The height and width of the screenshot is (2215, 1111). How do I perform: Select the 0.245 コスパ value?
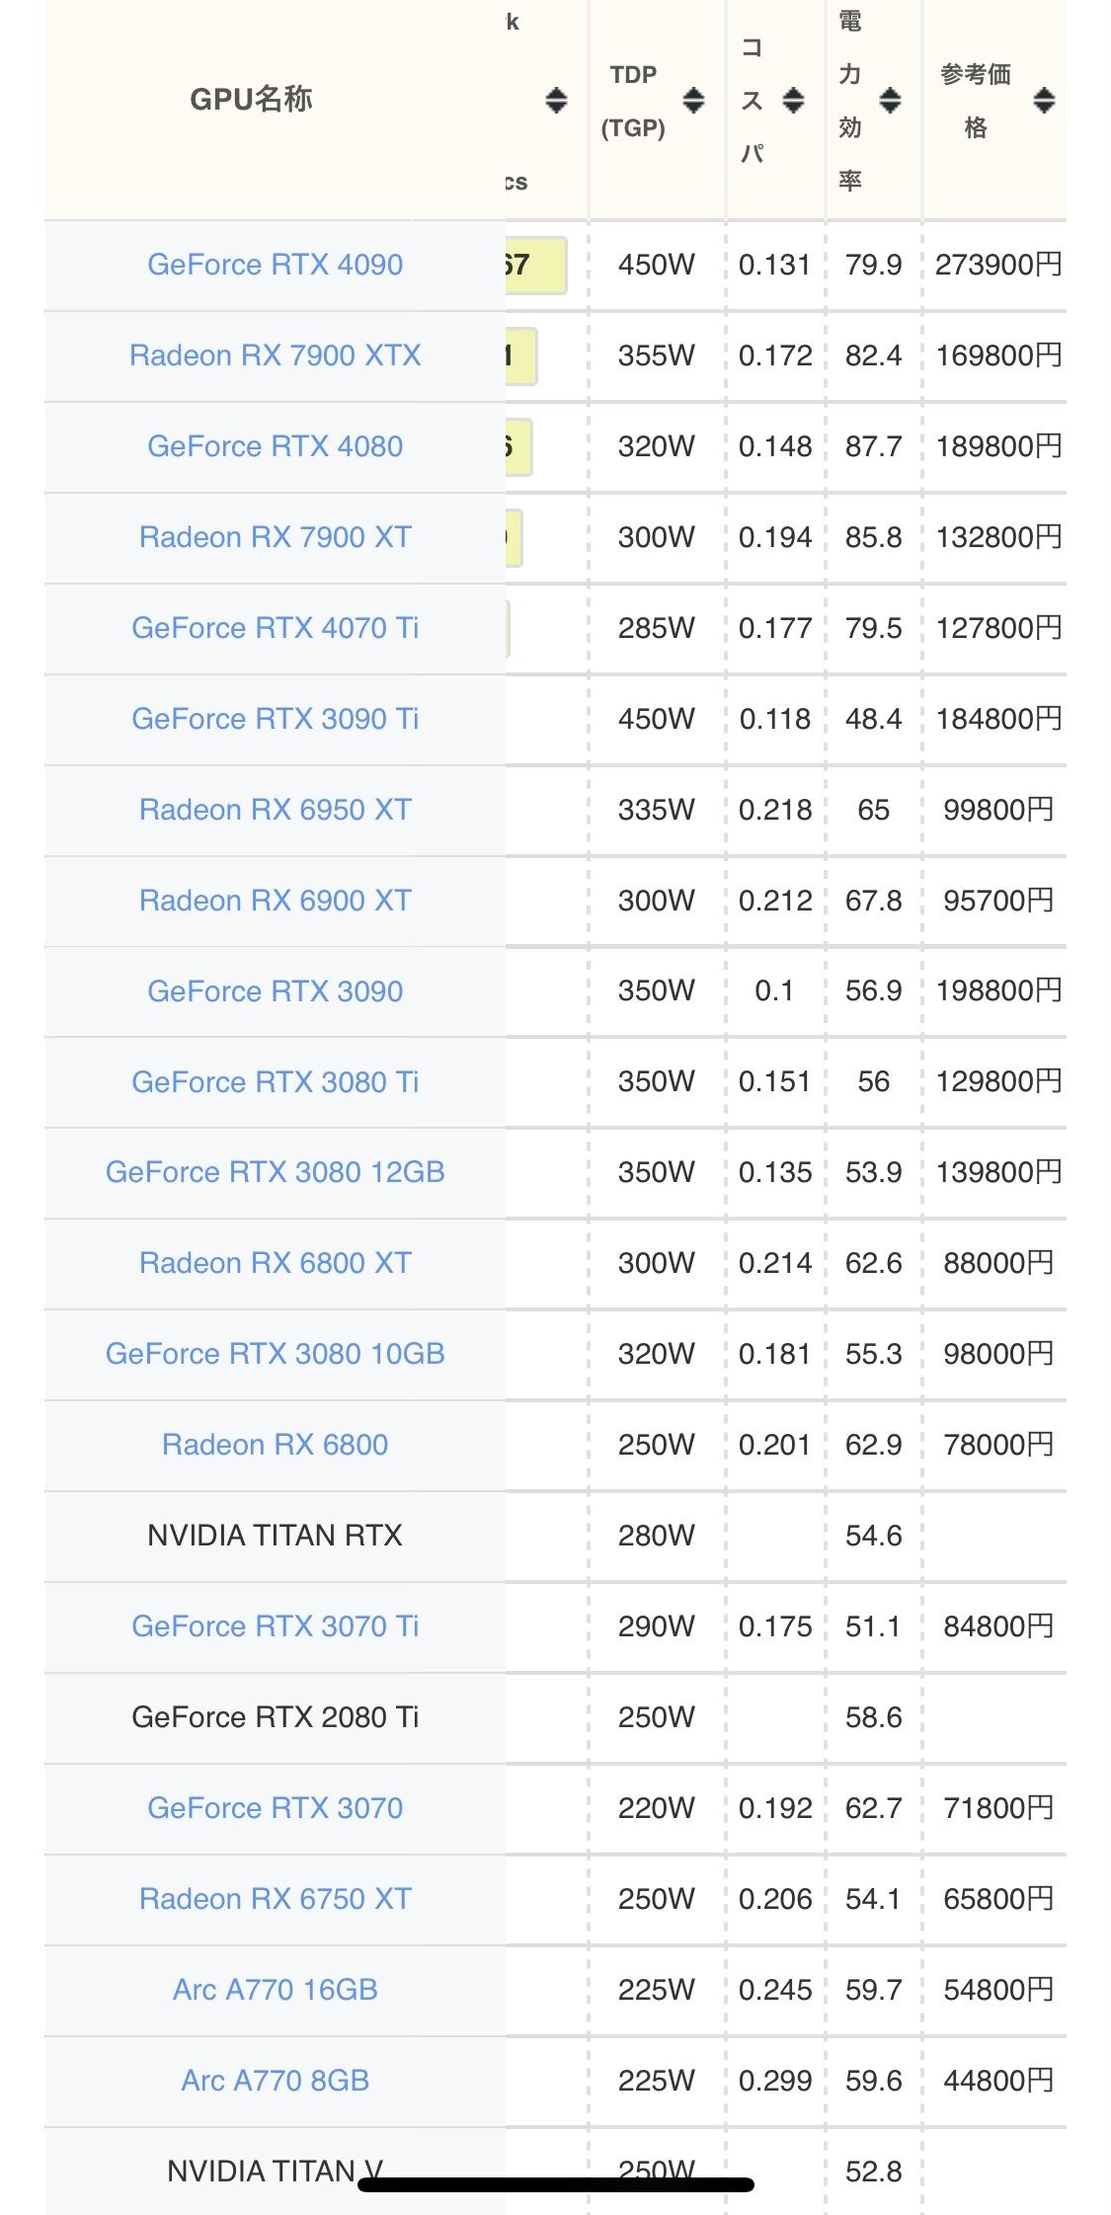coord(775,1990)
